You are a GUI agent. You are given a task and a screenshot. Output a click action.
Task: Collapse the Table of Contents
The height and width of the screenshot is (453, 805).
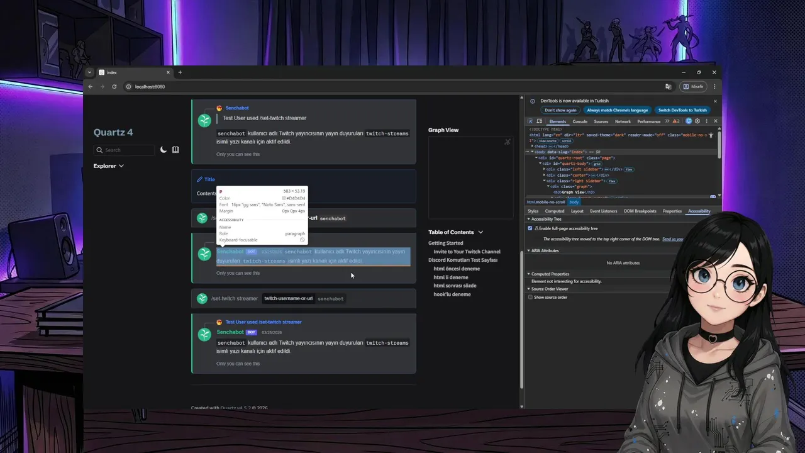[456, 232]
